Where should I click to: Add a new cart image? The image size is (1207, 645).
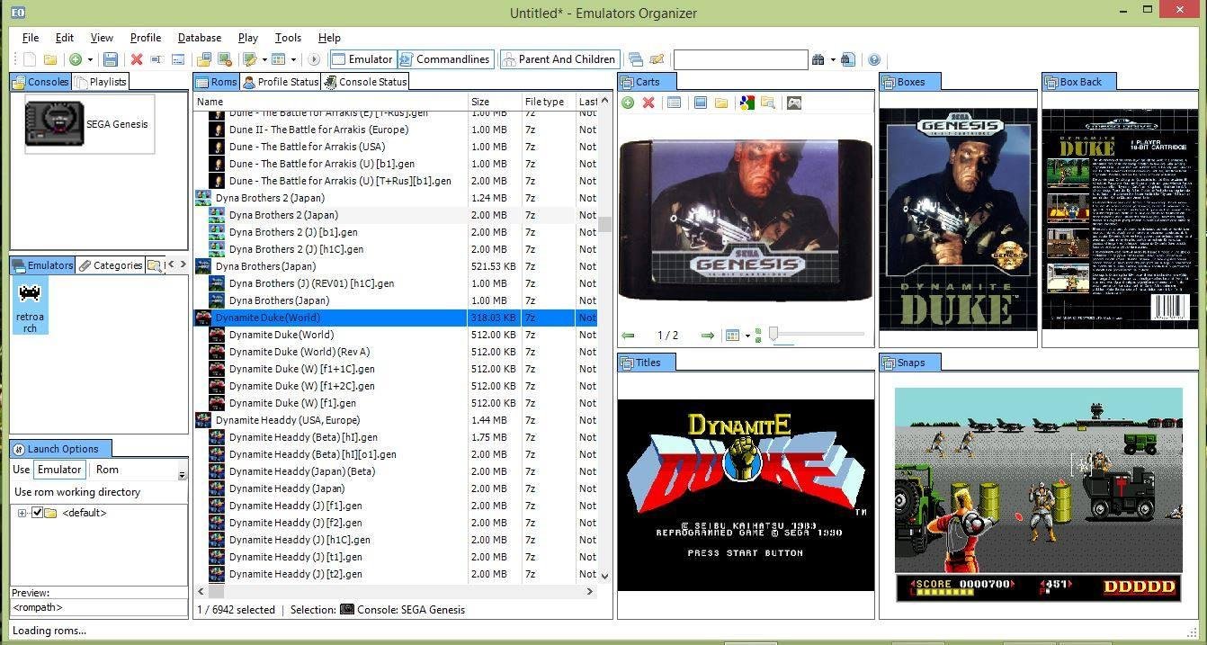(627, 102)
